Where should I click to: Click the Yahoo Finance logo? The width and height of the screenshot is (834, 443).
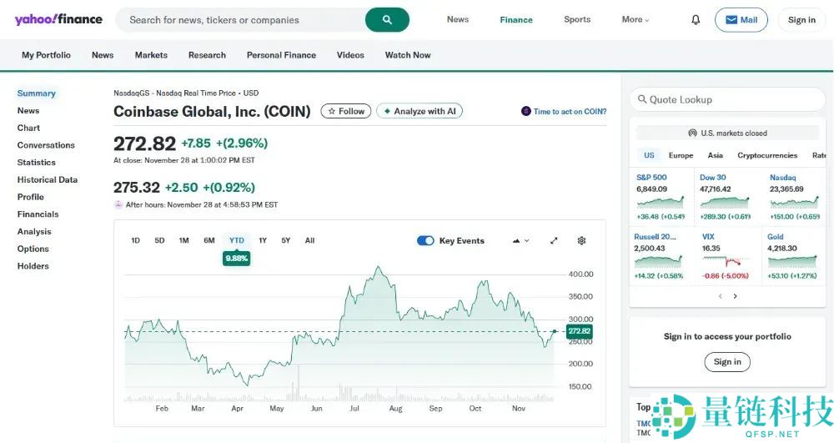click(x=58, y=20)
